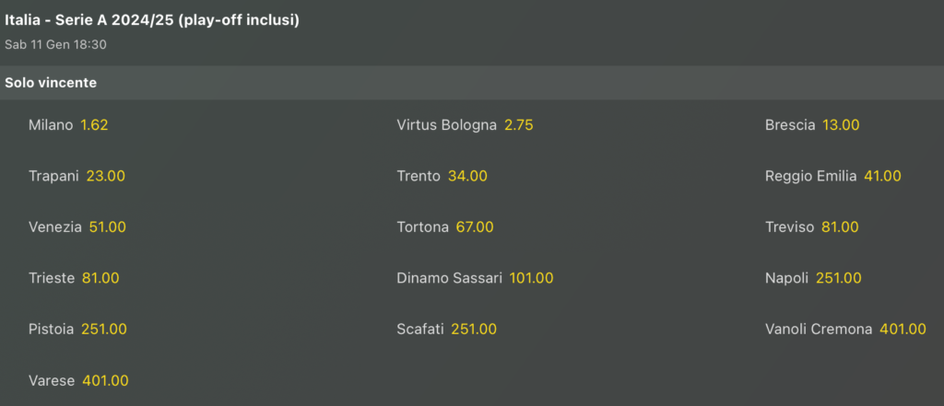Screen dimensions: 944x406
Task: Bet on Virtus Bologna at 2.75
Action: [518, 125]
